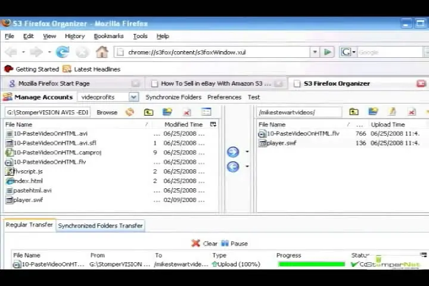Select 10-PasteVideoOnHTML.camproj file

pyautogui.click(x=111, y=153)
